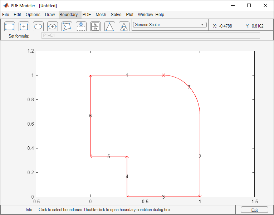Image resolution: width=274 pixels, height=215 pixels.
Task: Open the Boundary menu
Action: tap(68, 15)
